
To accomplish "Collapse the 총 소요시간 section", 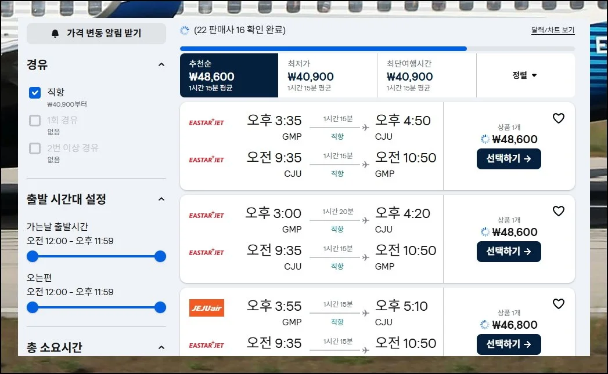I will coord(161,347).
